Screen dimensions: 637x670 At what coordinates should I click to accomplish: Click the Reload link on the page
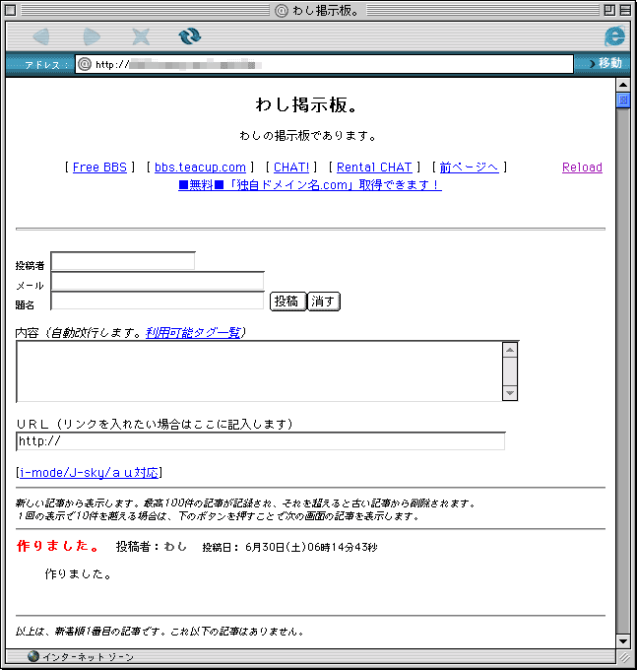coord(582,167)
